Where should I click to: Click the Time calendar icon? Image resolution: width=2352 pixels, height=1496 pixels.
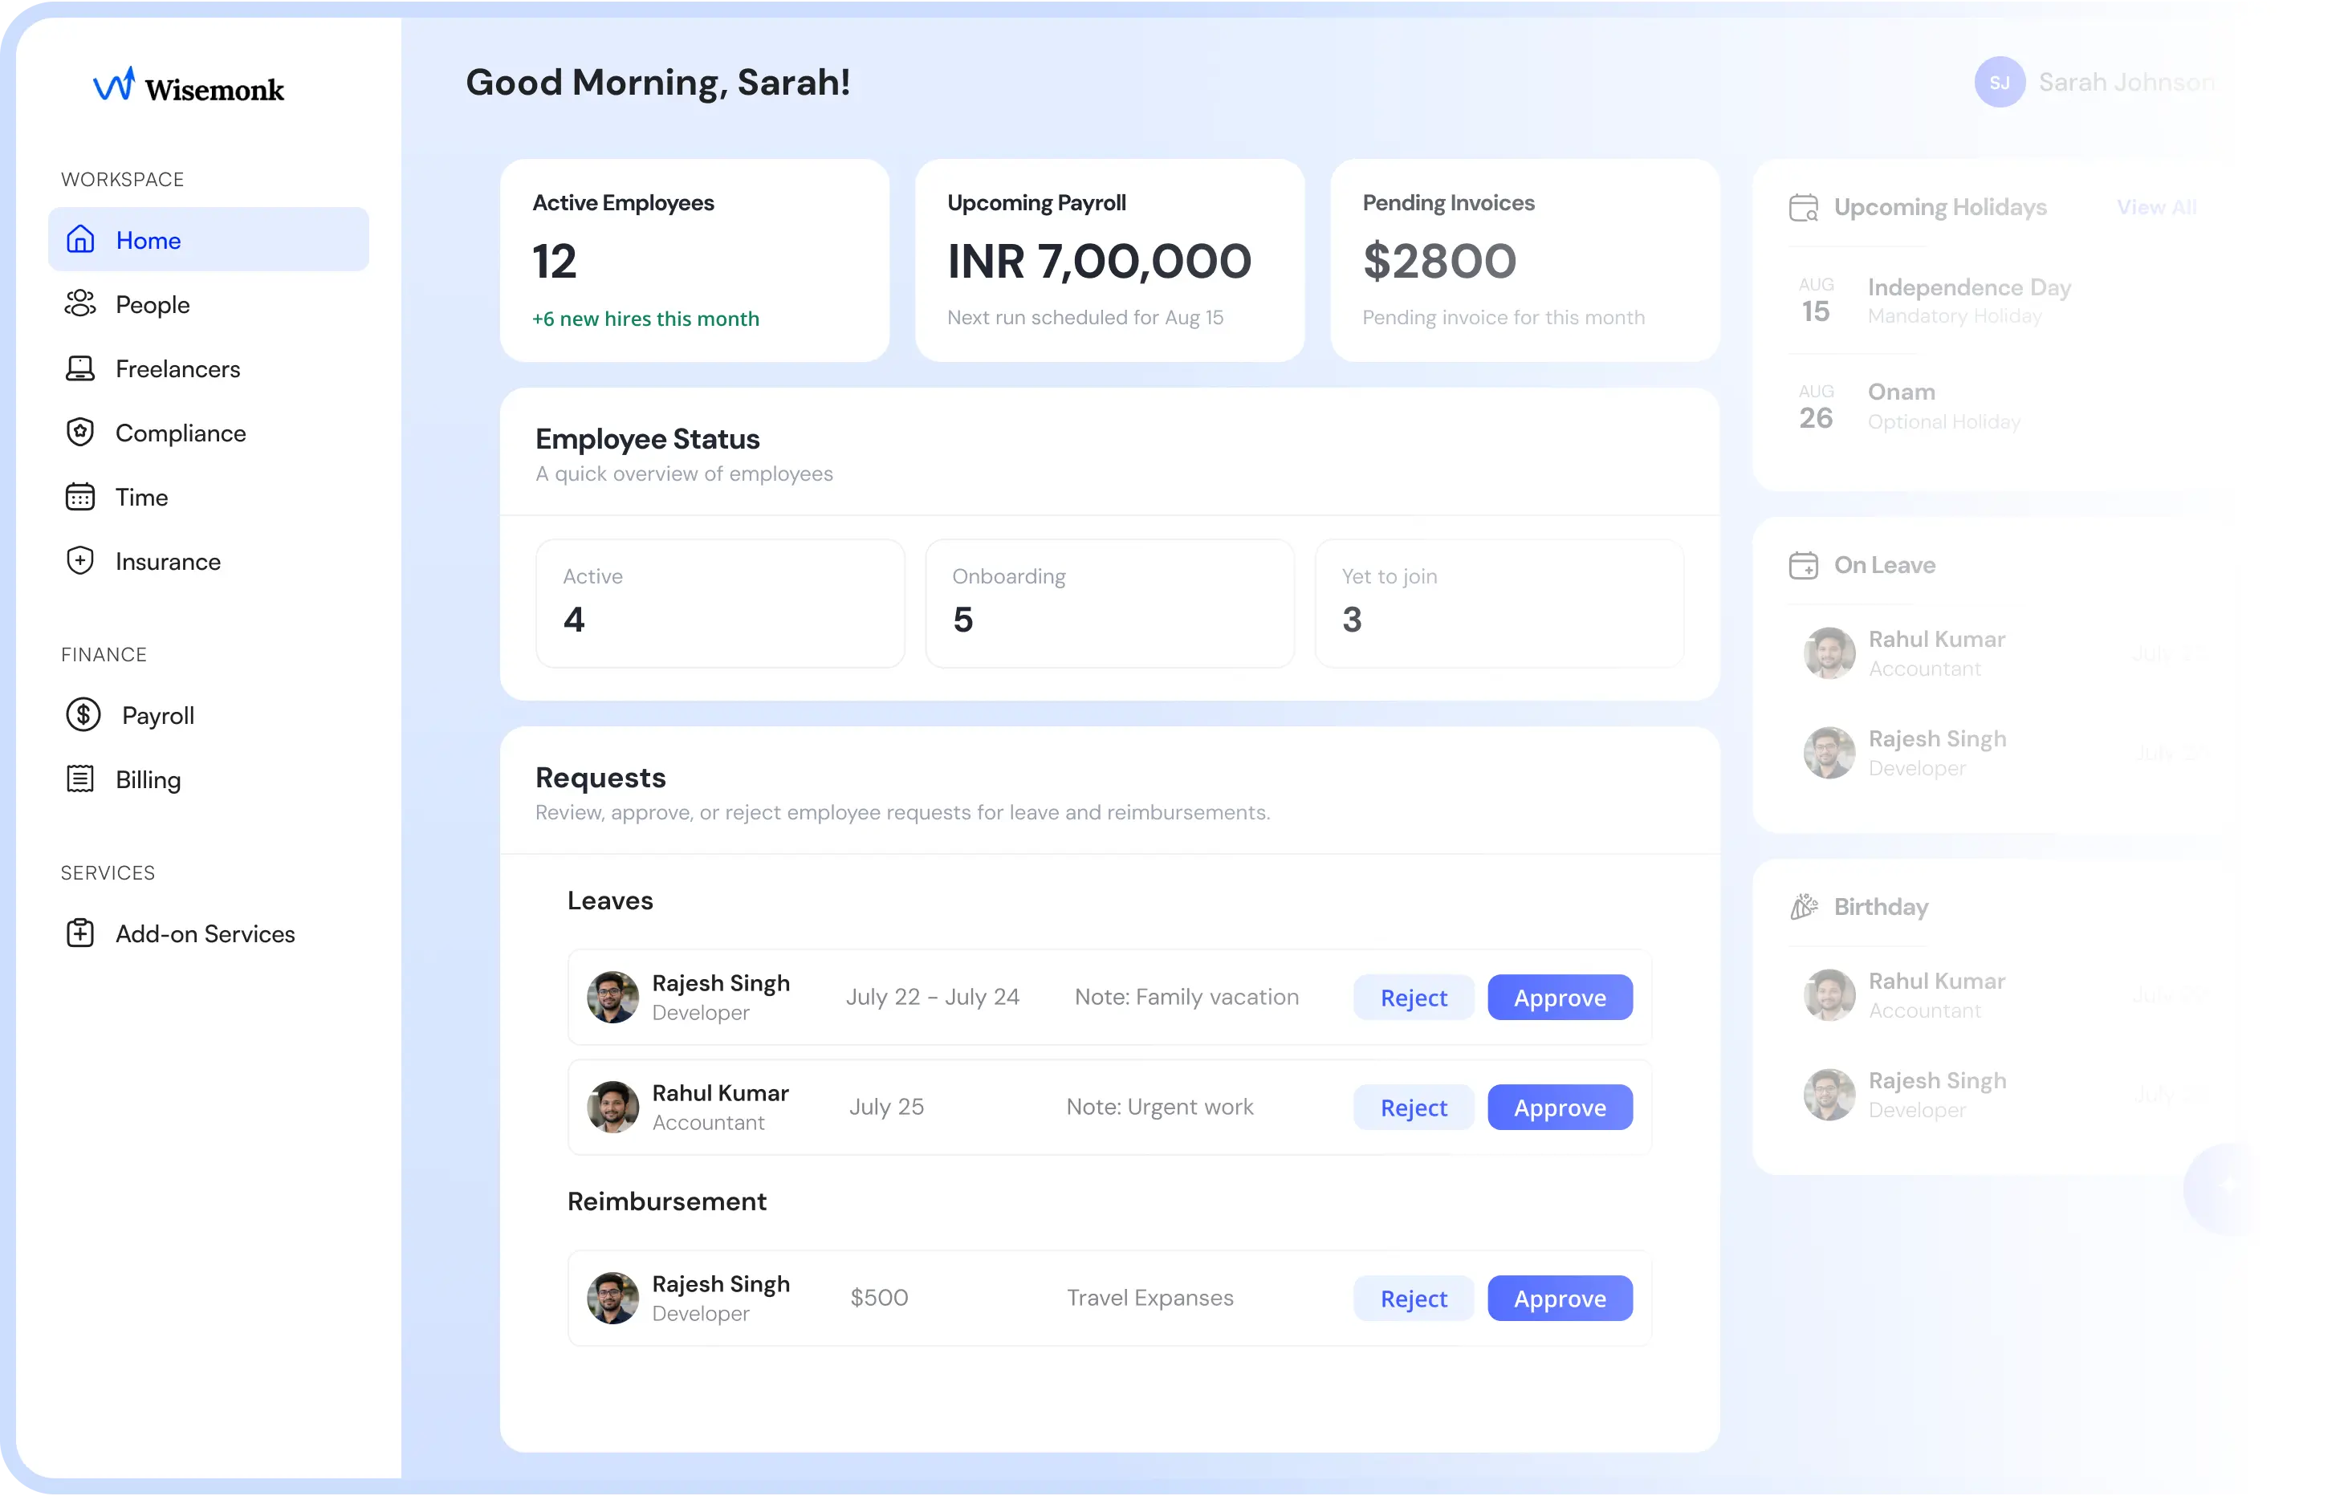coord(80,497)
